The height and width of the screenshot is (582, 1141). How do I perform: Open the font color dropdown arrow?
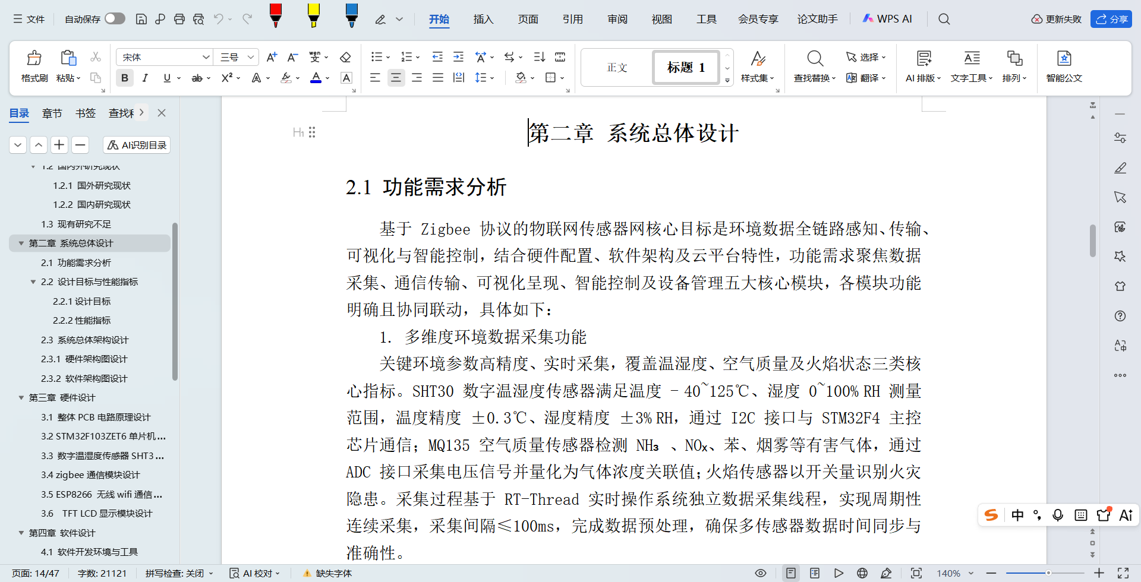[x=327, y=78]
